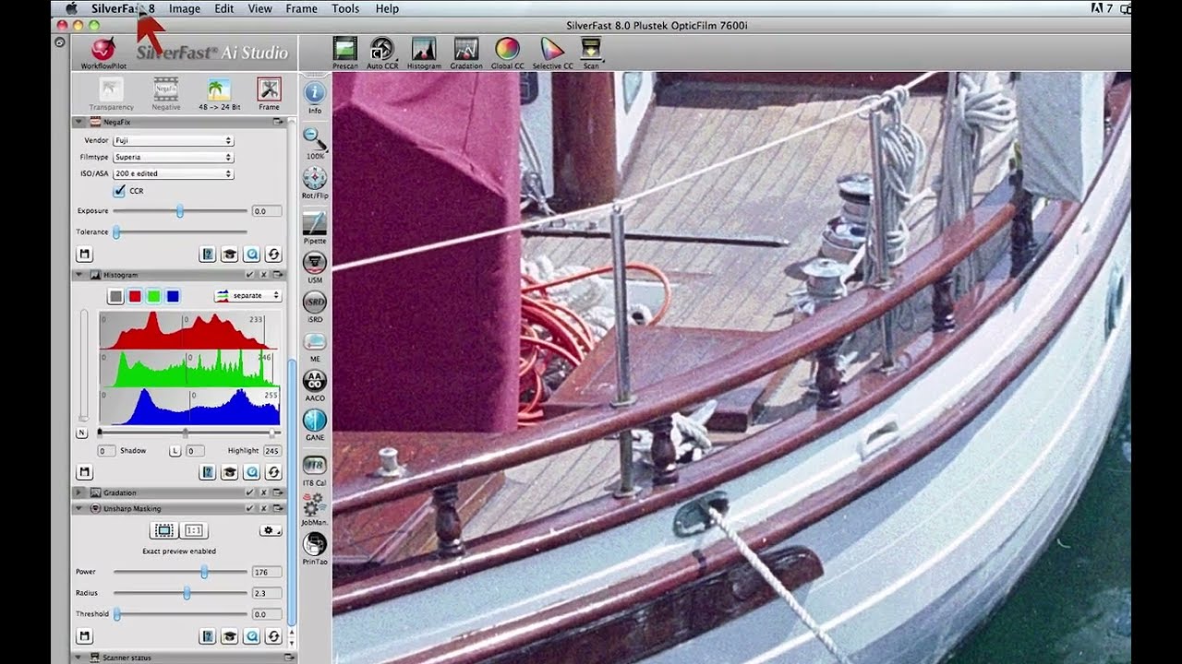
Task: Toggle the 1:1 preview button
Action: [x=194, y=530]
